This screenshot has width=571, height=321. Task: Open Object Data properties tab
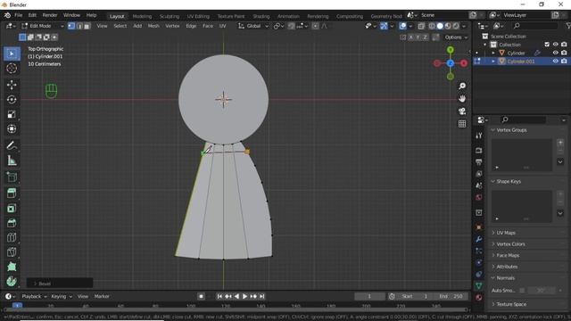(x=479, y=285)
